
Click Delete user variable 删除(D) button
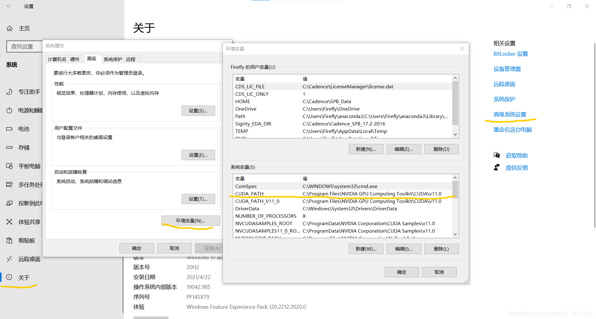pos(441,149)
